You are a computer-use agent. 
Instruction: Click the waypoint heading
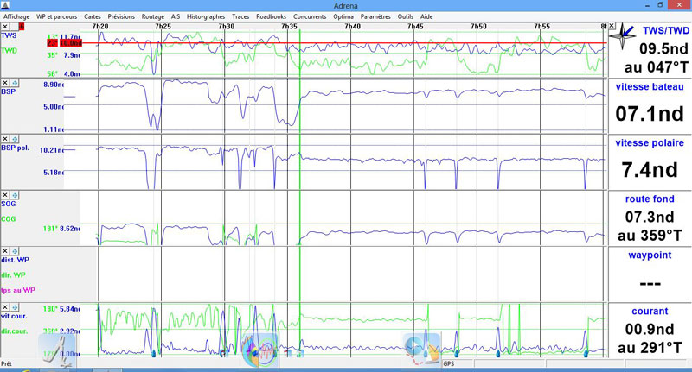650,255
